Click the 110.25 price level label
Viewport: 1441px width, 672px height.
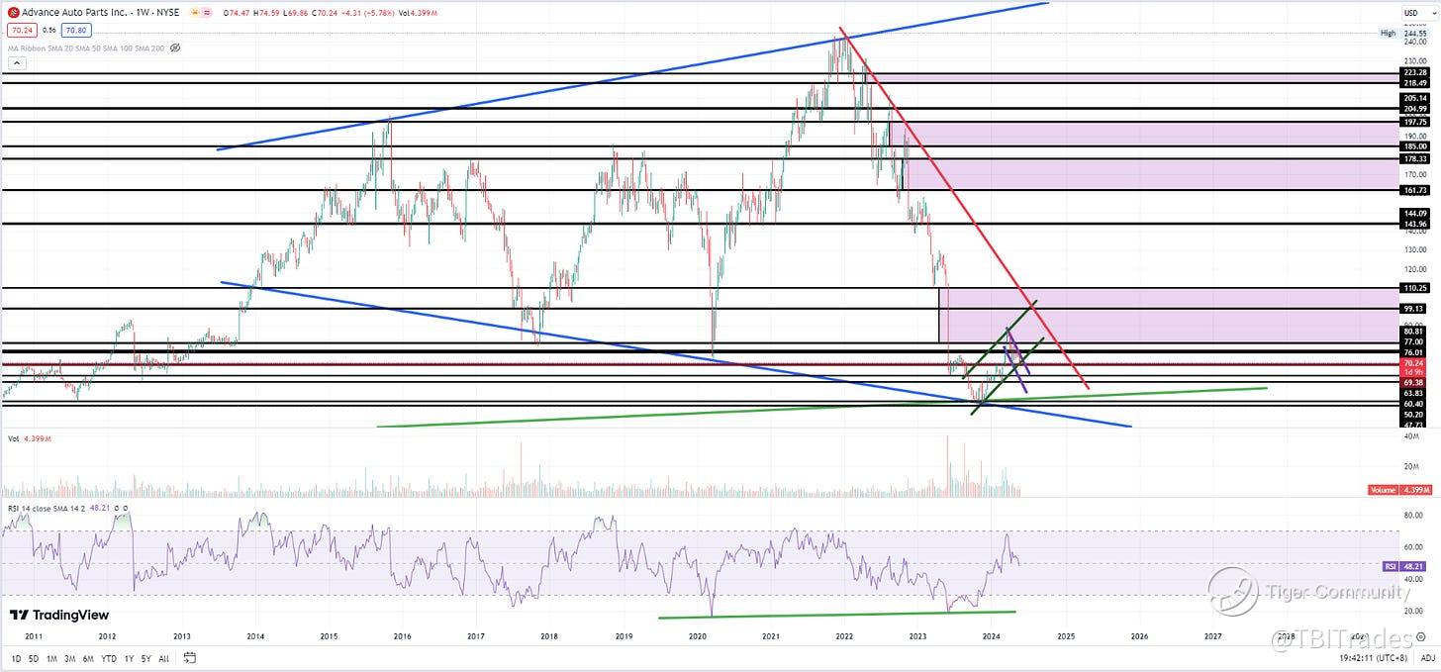coord(1414,287)
